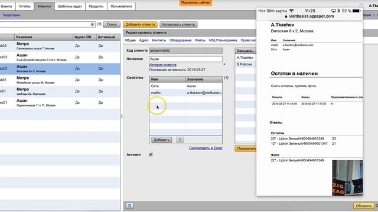Click Добавить клиента button
Screen dimensions: 378x212
(140, 24)
